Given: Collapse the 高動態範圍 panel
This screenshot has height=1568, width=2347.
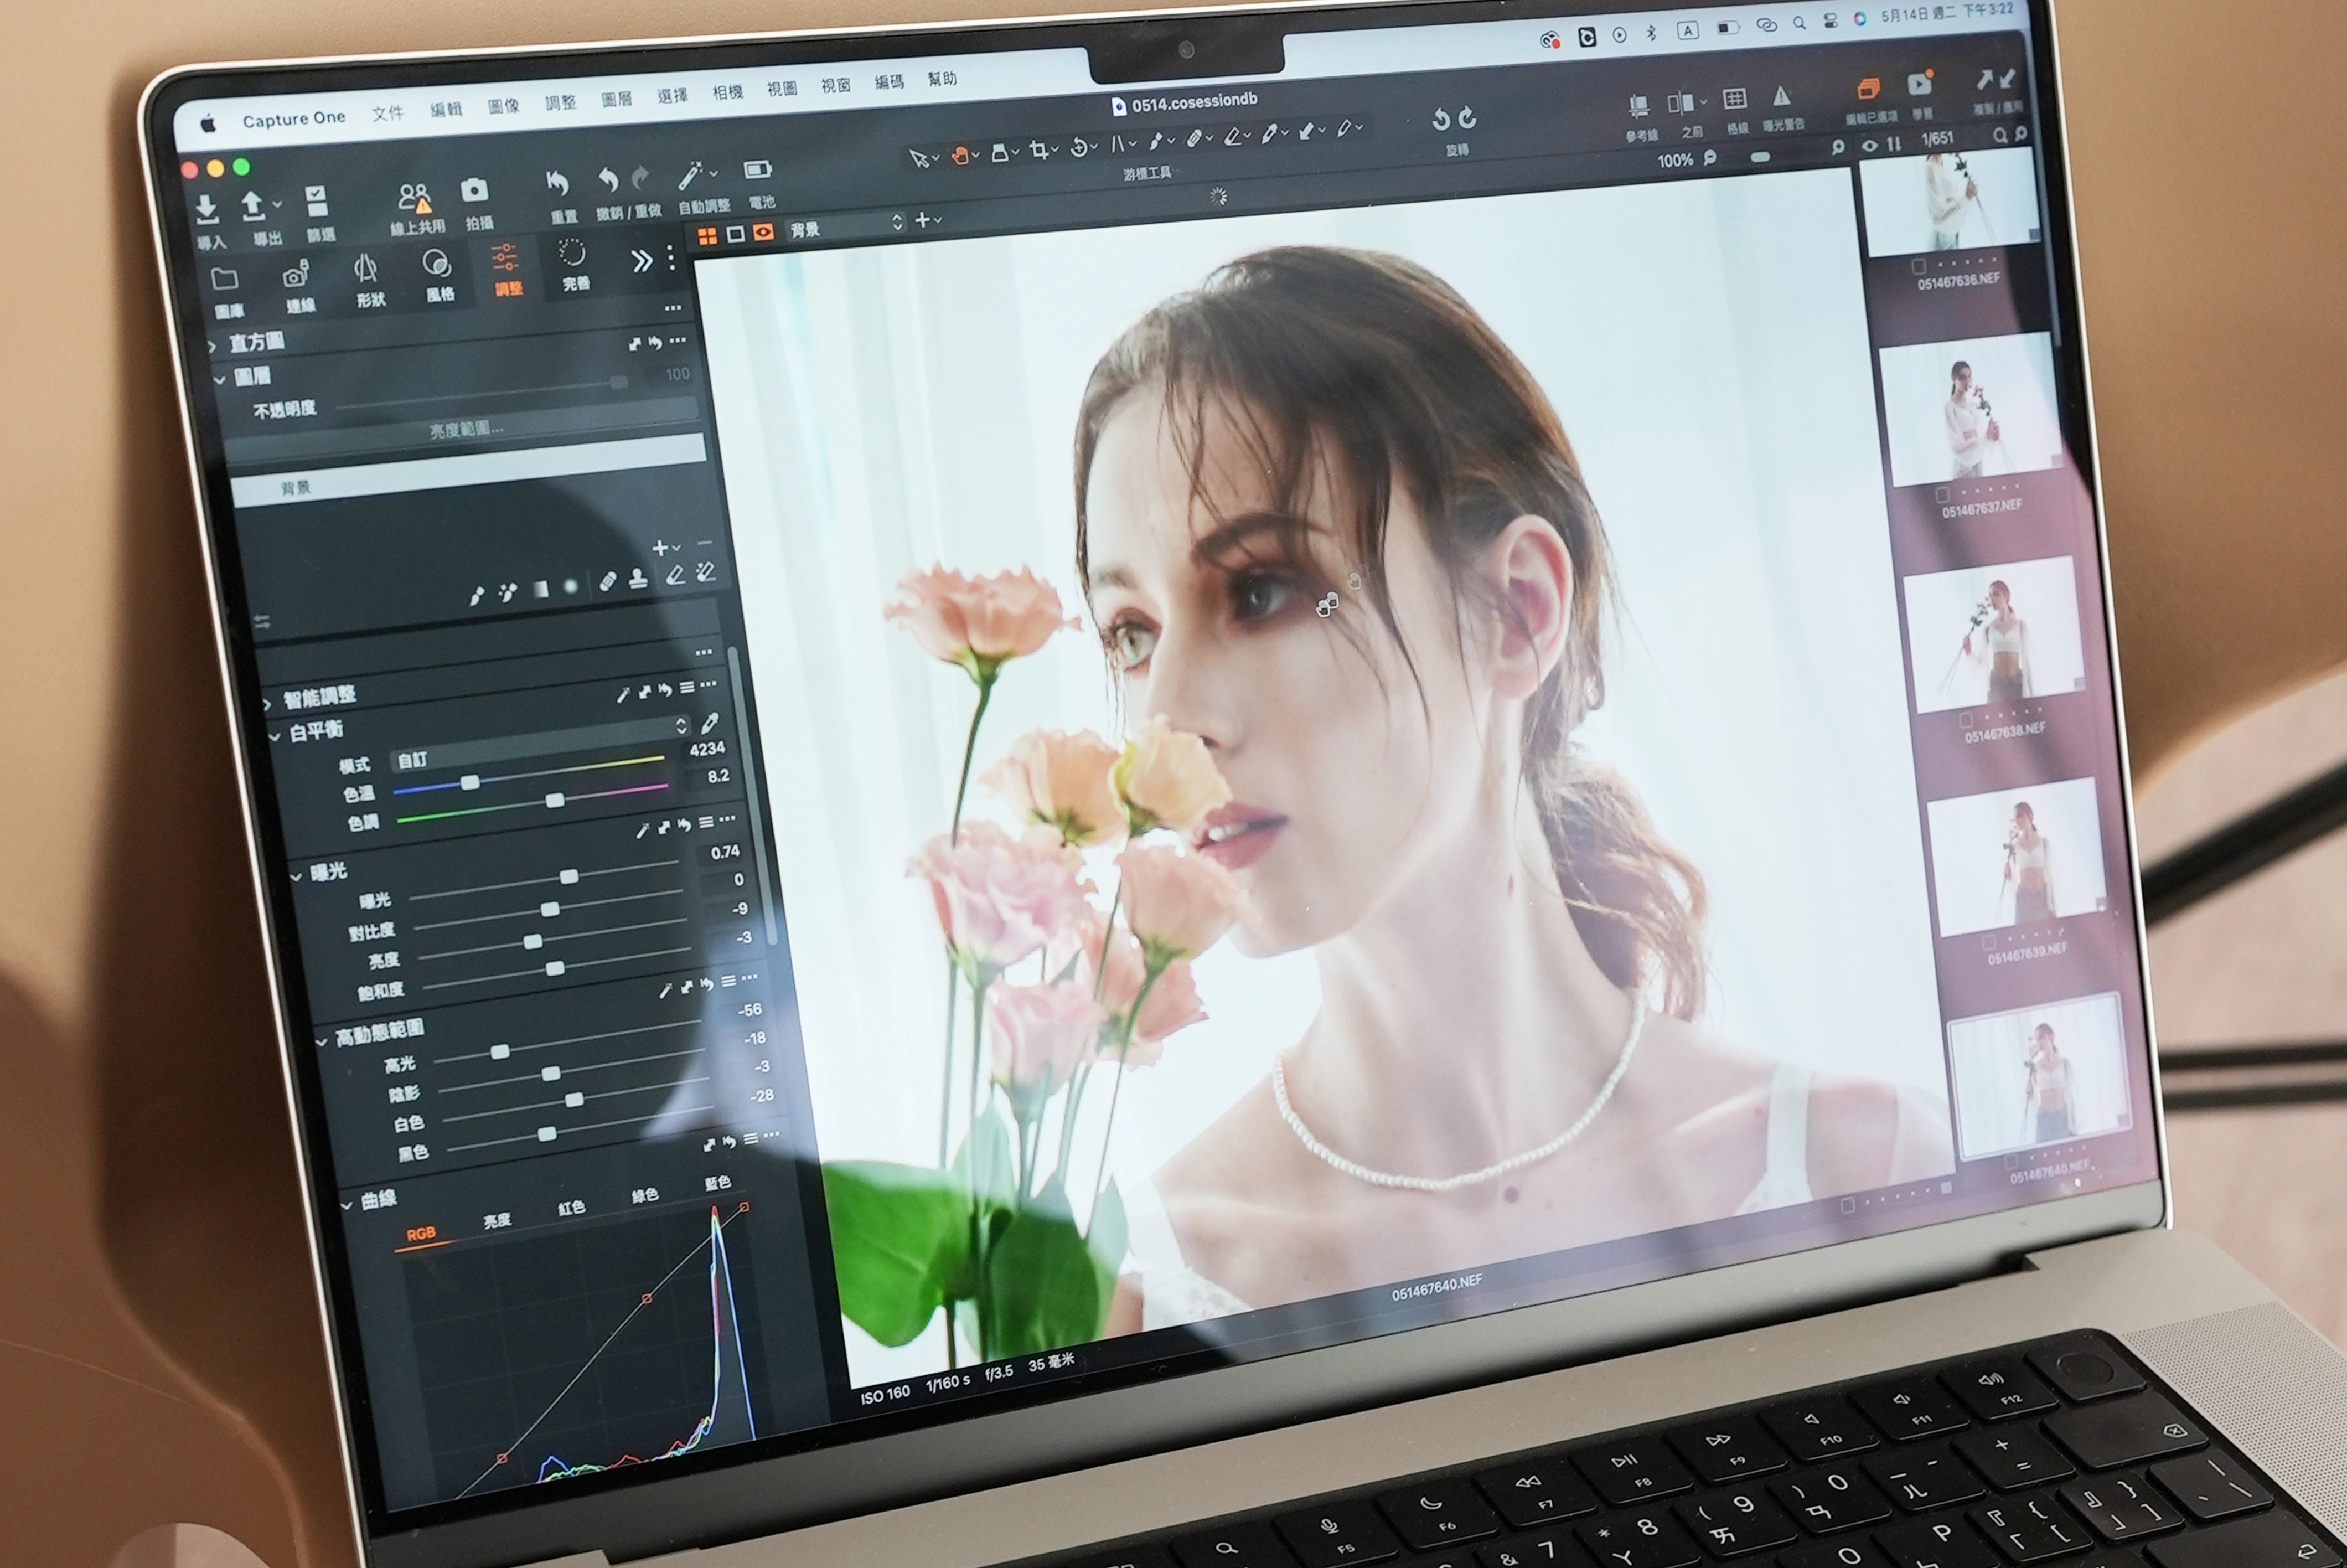Looking at the screenshot, I should click(x=321, y=1042).
